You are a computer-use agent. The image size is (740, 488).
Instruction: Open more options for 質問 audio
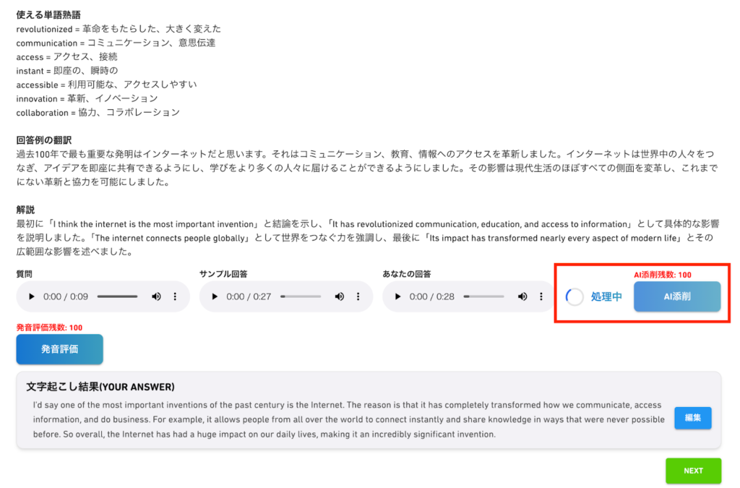175,296
